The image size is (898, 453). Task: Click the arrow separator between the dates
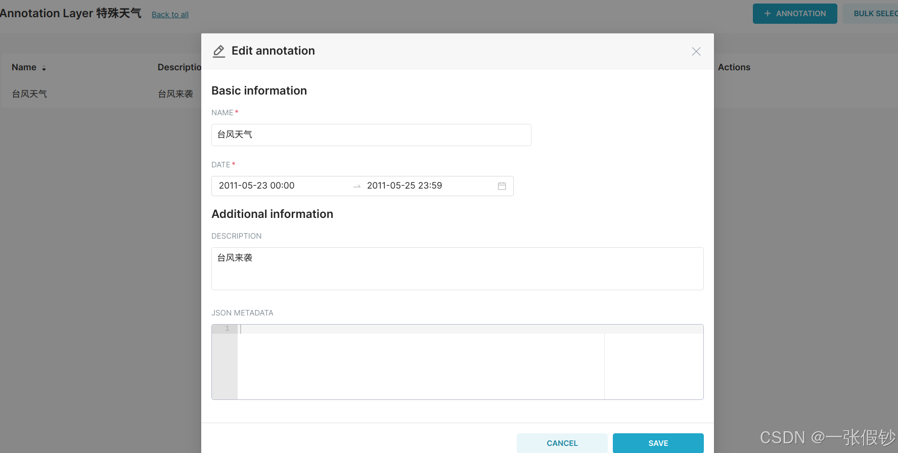coord(357,186)
